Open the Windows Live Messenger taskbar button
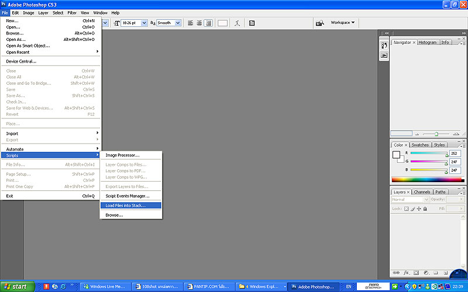 (106, 287)
